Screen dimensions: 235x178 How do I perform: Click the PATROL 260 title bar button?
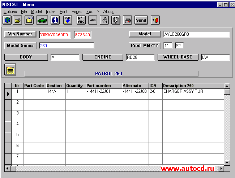pos(111,74)
